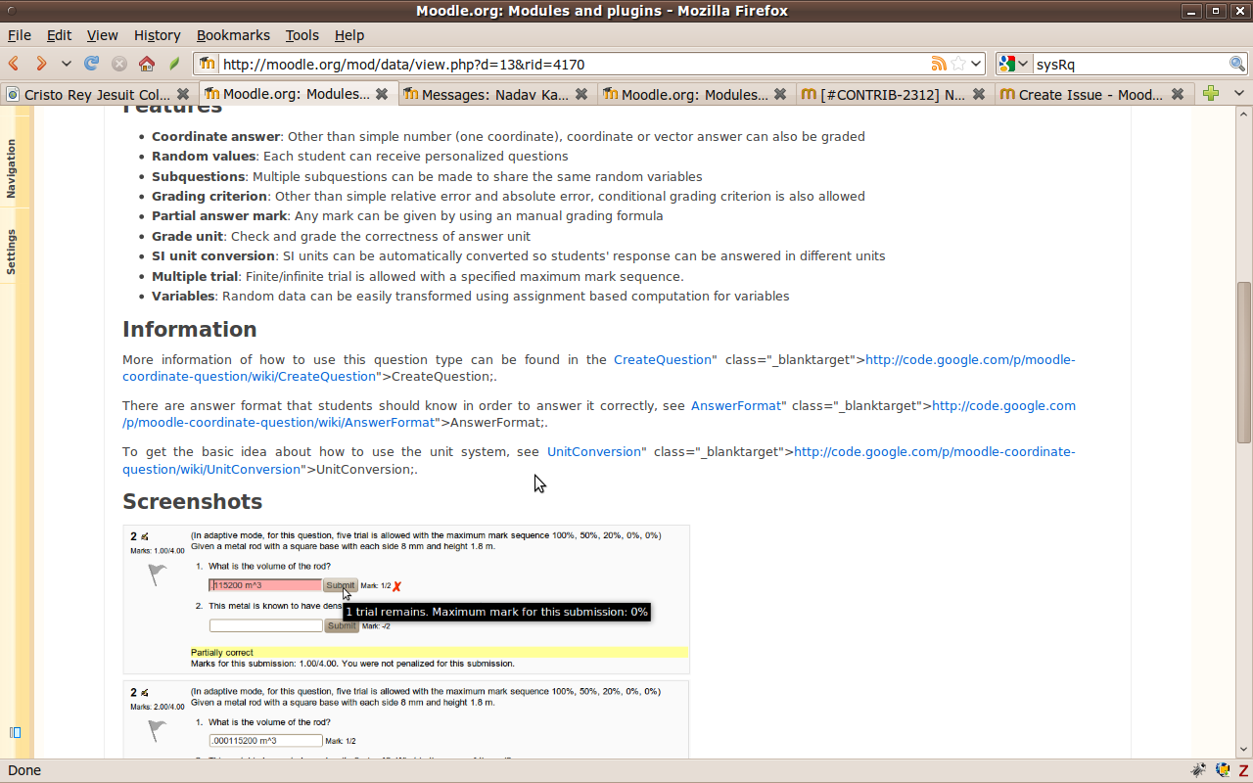Viewport: 1253px width, 783px height.
Task: Close the Create Issue tab
Action: [1178, 94]
